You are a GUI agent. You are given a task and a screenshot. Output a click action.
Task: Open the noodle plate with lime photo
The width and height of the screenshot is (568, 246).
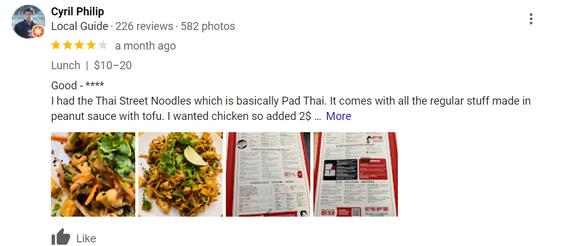(x=181, y=174)
